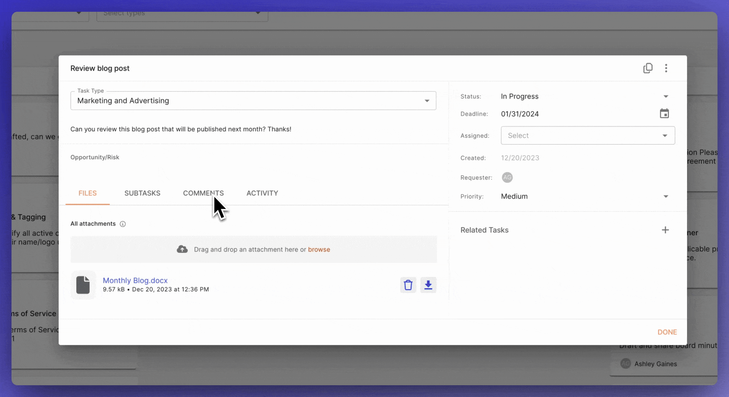
Task: Open the Monthly Blog.docx link
Action: point(135,280)
